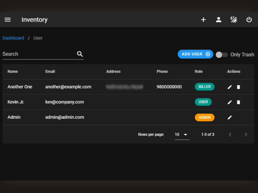Sort by the Name column header
The width and height of the screenshot is (258, 193).
(x=13, y=72)
